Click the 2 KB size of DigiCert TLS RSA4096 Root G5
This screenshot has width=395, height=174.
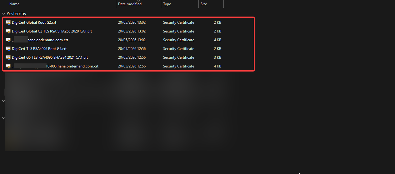point(217,49)
